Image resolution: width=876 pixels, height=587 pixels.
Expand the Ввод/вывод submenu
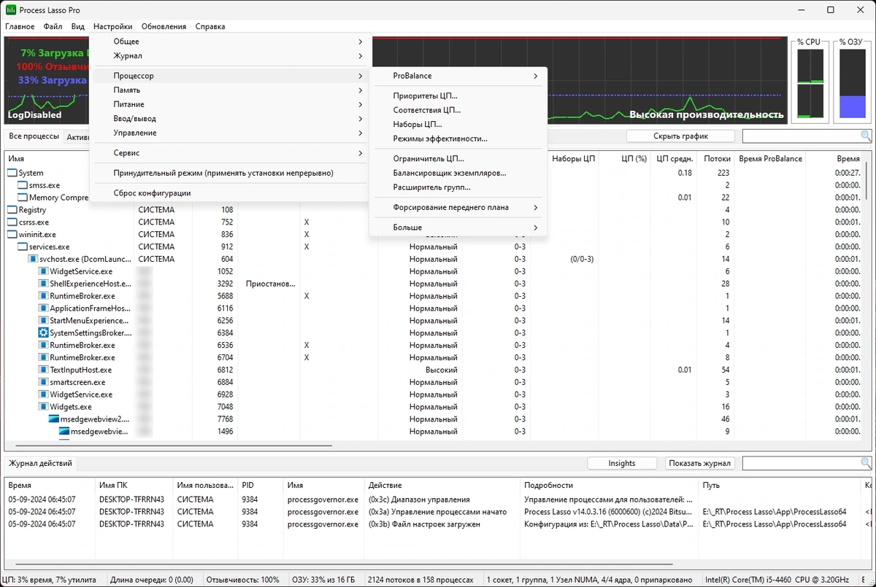[x=231, y=119]
